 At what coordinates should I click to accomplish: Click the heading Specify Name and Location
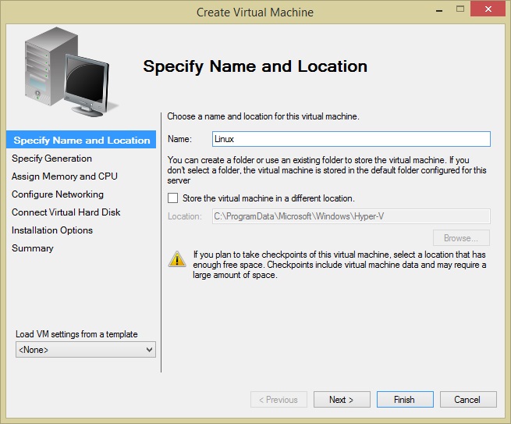point(255,66)
